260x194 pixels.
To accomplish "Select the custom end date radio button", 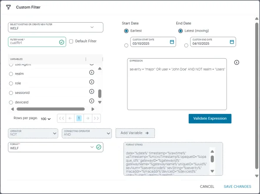I will [x=186, y=46].
